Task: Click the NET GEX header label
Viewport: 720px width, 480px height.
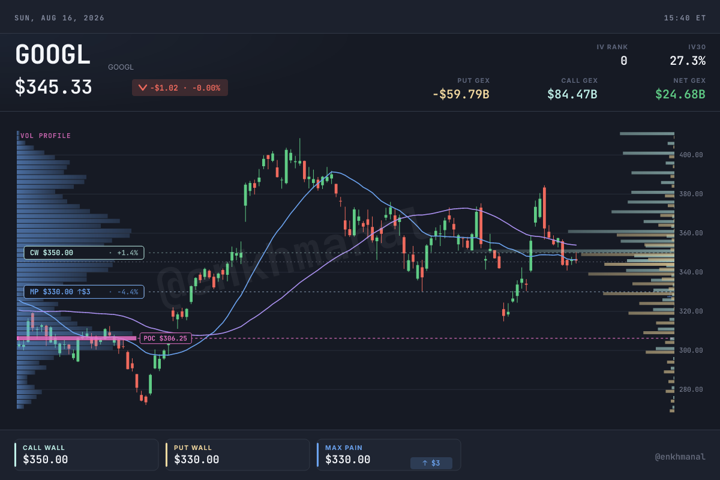Action: point(689,80)
